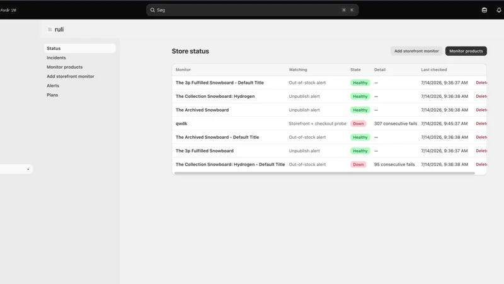Delete The Archived Snowboard unpublish monitor

coord(481,110)
